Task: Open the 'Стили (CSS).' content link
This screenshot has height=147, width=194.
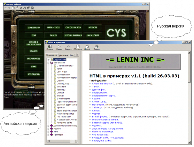Action: point(99,102)
